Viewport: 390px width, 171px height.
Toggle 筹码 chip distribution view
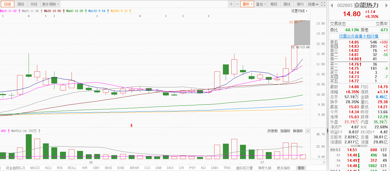tap(274, 4)
